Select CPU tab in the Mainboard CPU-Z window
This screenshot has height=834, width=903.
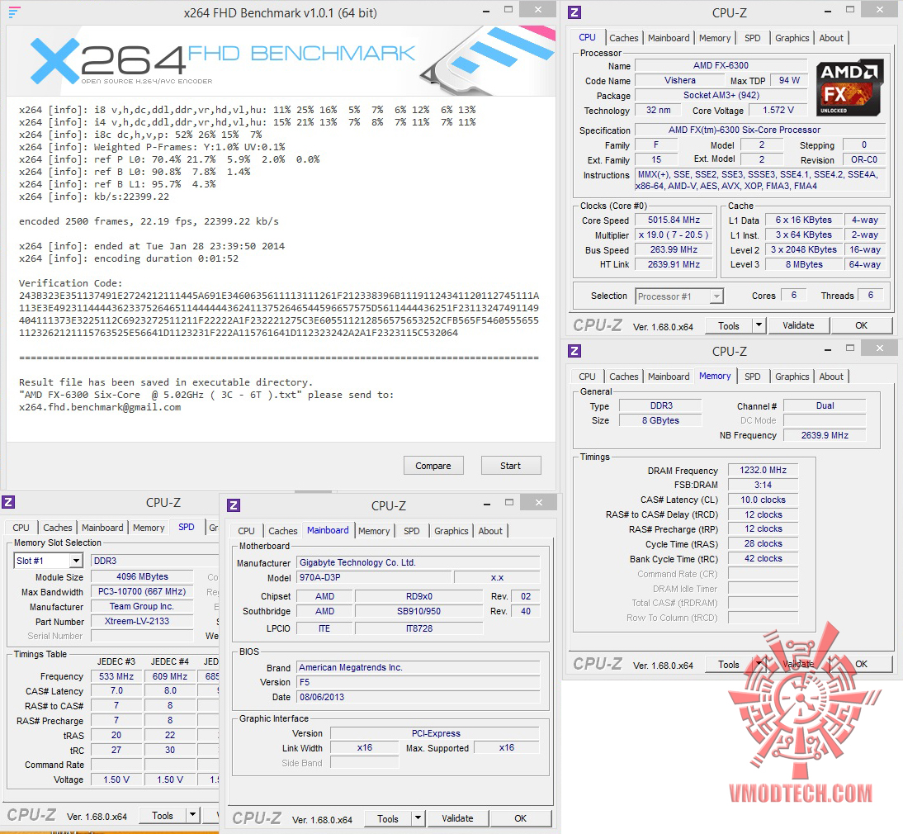(x=246, y=531)
